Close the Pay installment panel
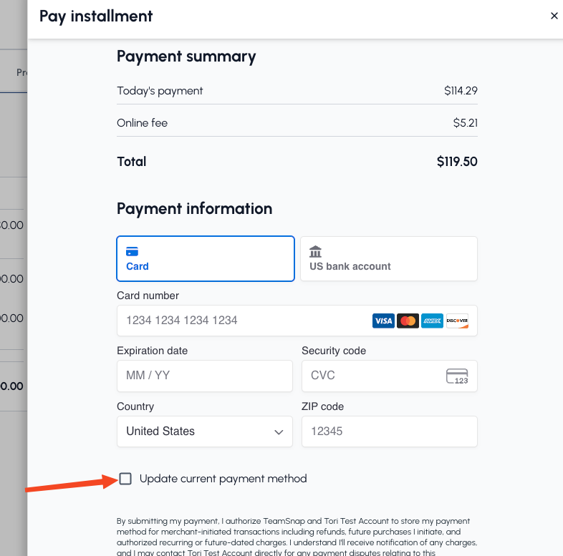Screen dimensions: 563x556 point(554,16)
